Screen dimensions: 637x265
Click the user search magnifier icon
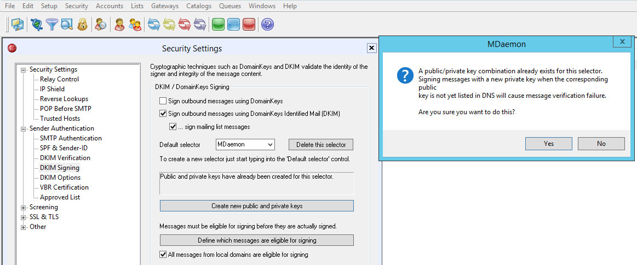click(101, 25)
